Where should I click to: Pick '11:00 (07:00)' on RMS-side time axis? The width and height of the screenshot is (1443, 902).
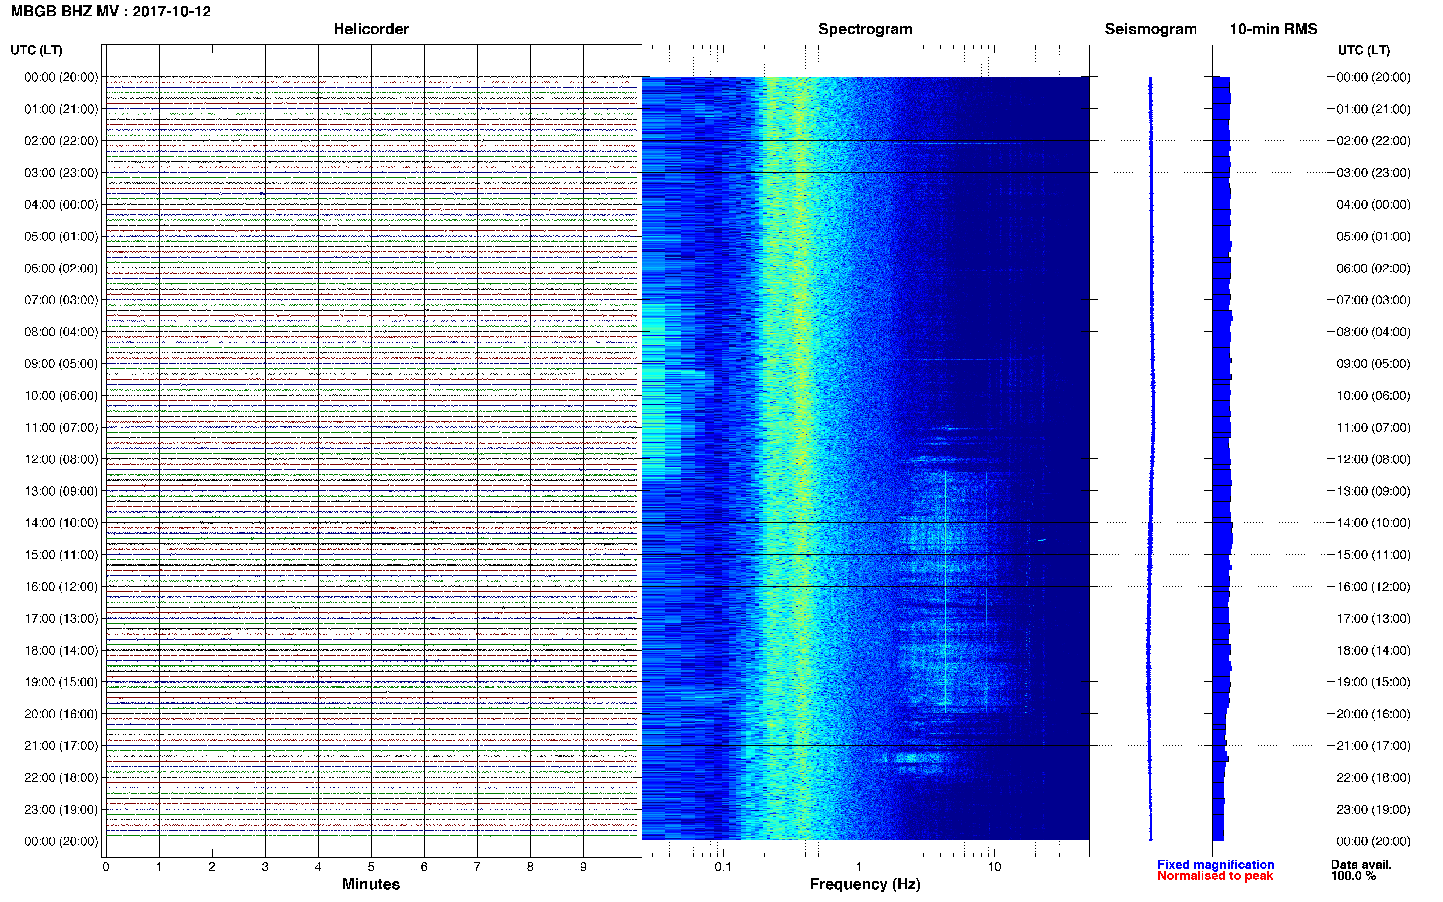point(1373,427)
